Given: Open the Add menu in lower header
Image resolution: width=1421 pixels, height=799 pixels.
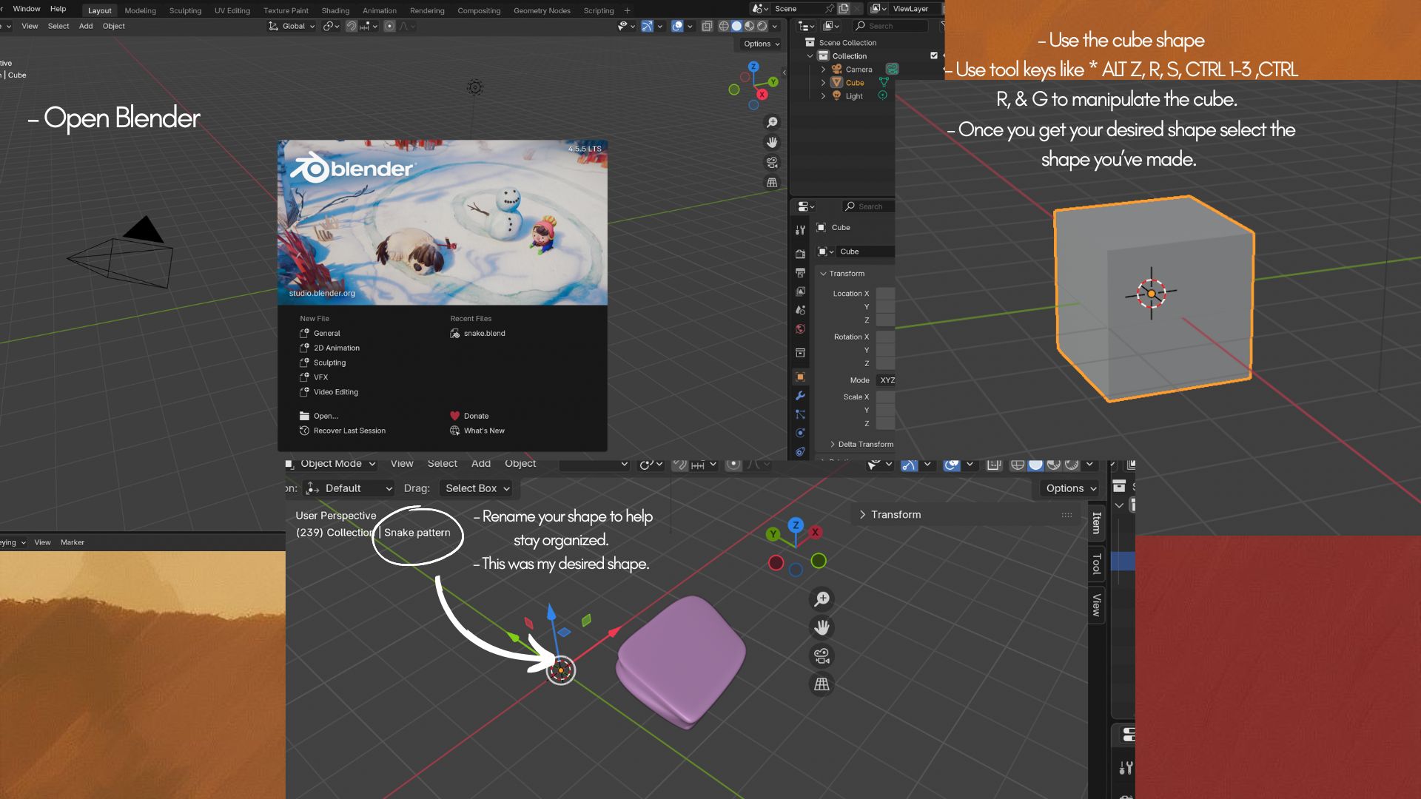Looking at the screenshot, I should pyautogui.click(x=480, y=464).
